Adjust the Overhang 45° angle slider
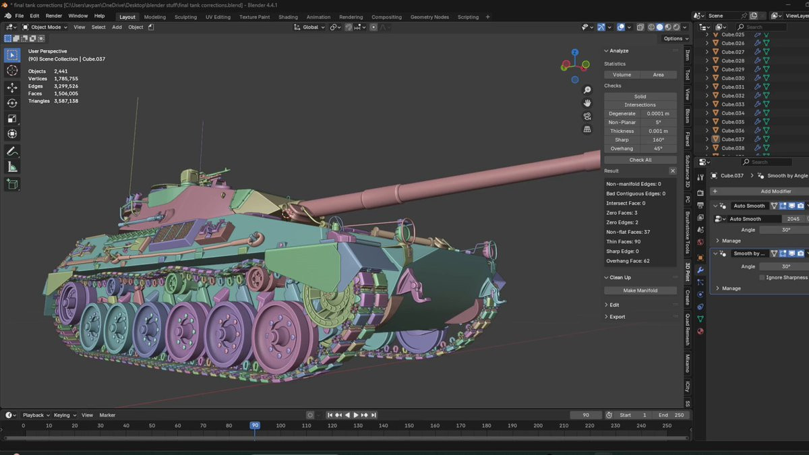Viewport: 809px width, 455px height. click(657, 148)
